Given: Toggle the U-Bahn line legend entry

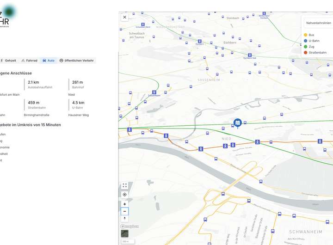Looking at the screenshot, I should [312, 41].
